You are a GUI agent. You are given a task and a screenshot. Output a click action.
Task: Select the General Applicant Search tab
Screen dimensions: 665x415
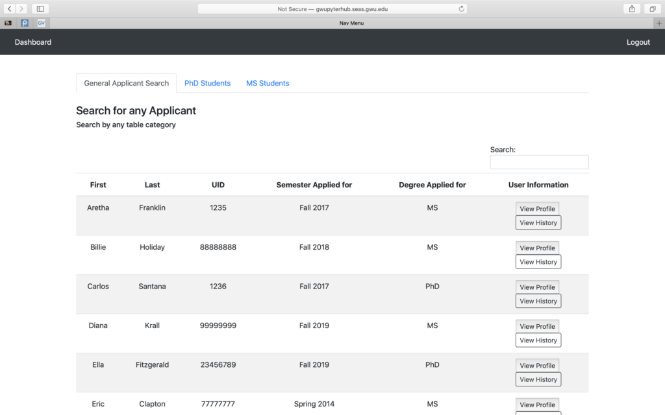pos(126,83)
